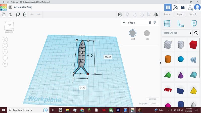Open the Basic Shapes dropdown
This screenshot has width=201, height=113.
(x=177, y=33)
